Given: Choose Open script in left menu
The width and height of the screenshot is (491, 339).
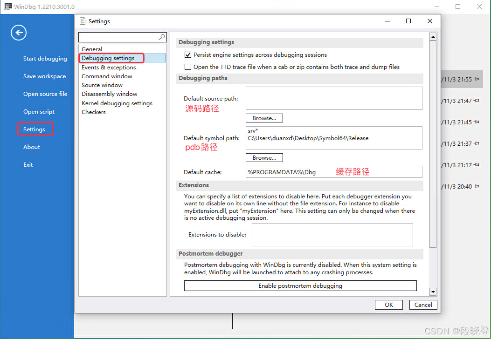Looking at the screenshot, I should click(x=39, y=112).
